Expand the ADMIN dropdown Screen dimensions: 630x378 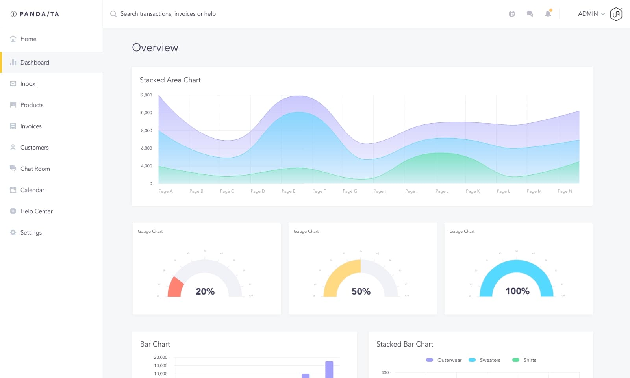click(x=590, y=14)
